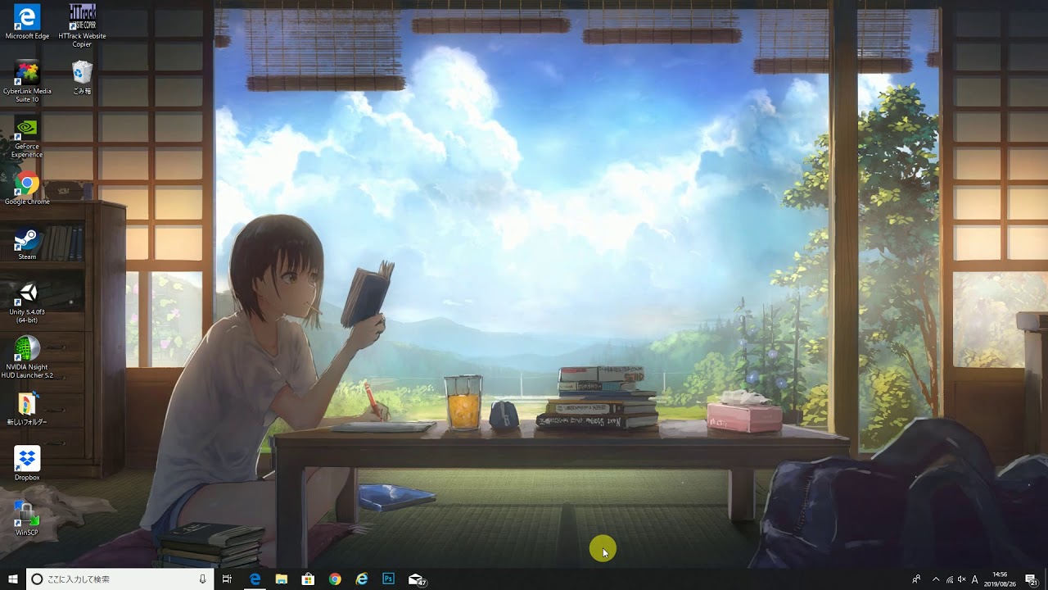The width and height of the screenshot is (1048, 590).
Task: Toggle IME input mode A indicator
Action: [x=974, y=579]
